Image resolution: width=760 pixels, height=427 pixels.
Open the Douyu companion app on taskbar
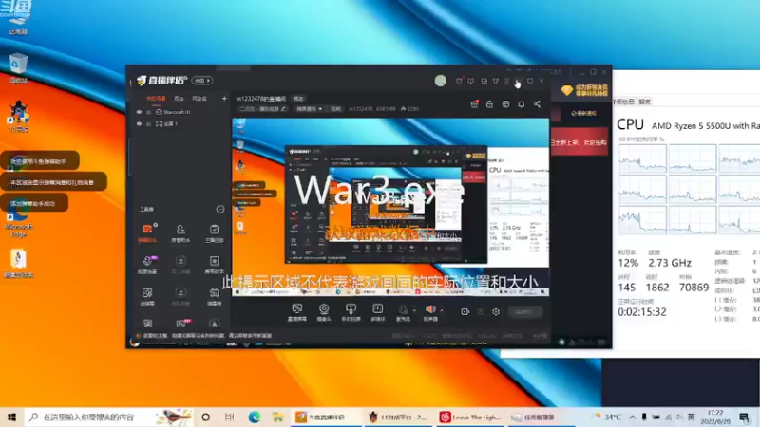click(325, 417)
